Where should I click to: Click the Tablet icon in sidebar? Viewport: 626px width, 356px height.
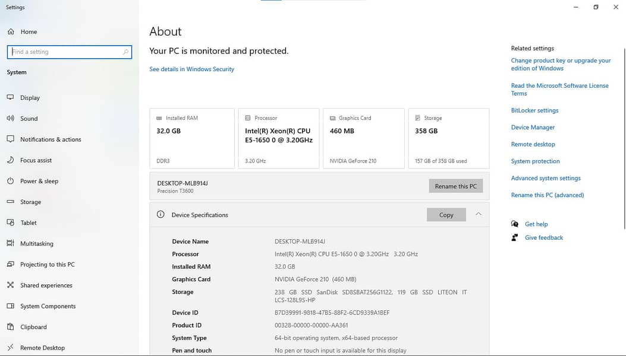click(x=10, y=223)
